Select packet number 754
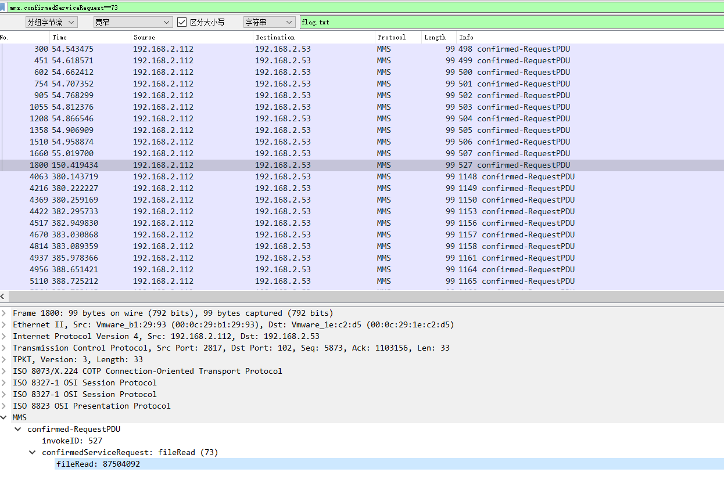 (362, 84)
